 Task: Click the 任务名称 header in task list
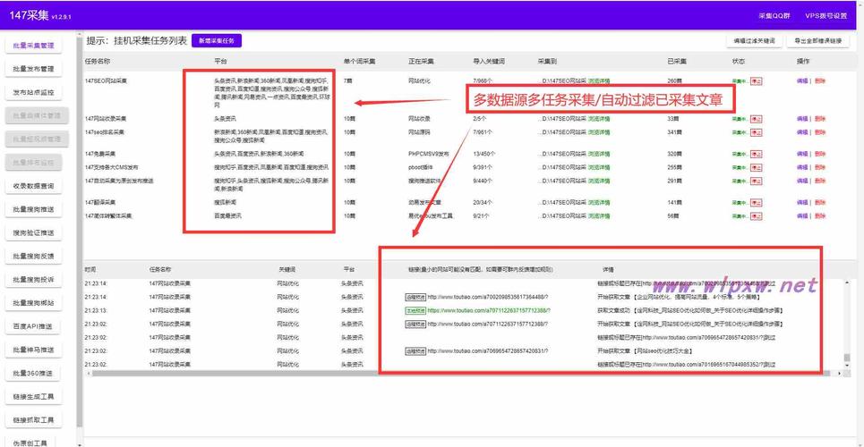coord(98,61)
